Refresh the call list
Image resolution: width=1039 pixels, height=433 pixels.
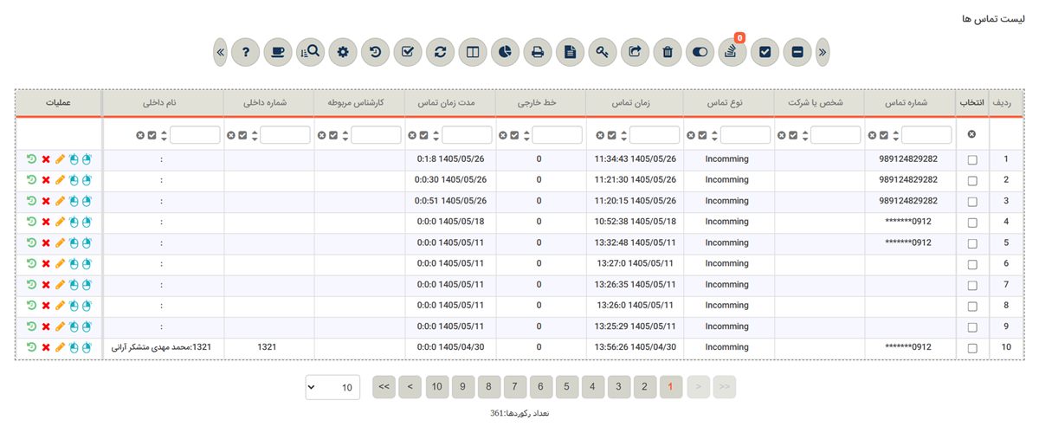click(440, 52)
